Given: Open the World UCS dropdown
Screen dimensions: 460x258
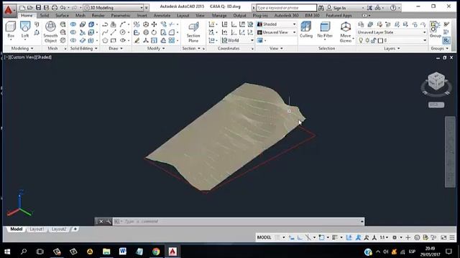Looking at the screenshot, I should point(238,40).
